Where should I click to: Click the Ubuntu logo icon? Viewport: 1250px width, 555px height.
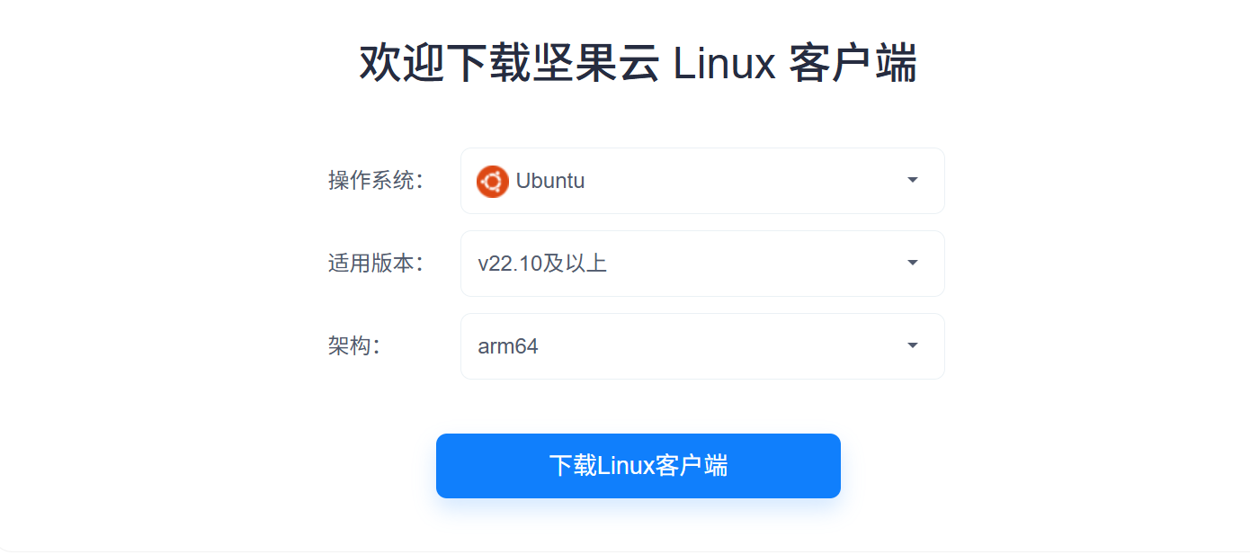tap(493, 181)
